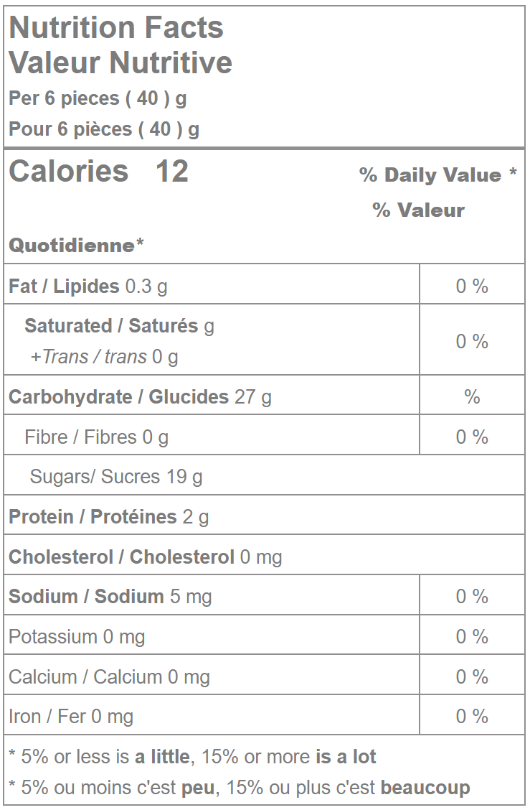Viewport: 530px width, 810px height.
Task: Click the '% Daily Value *' header
Action: tap(437, 175)
